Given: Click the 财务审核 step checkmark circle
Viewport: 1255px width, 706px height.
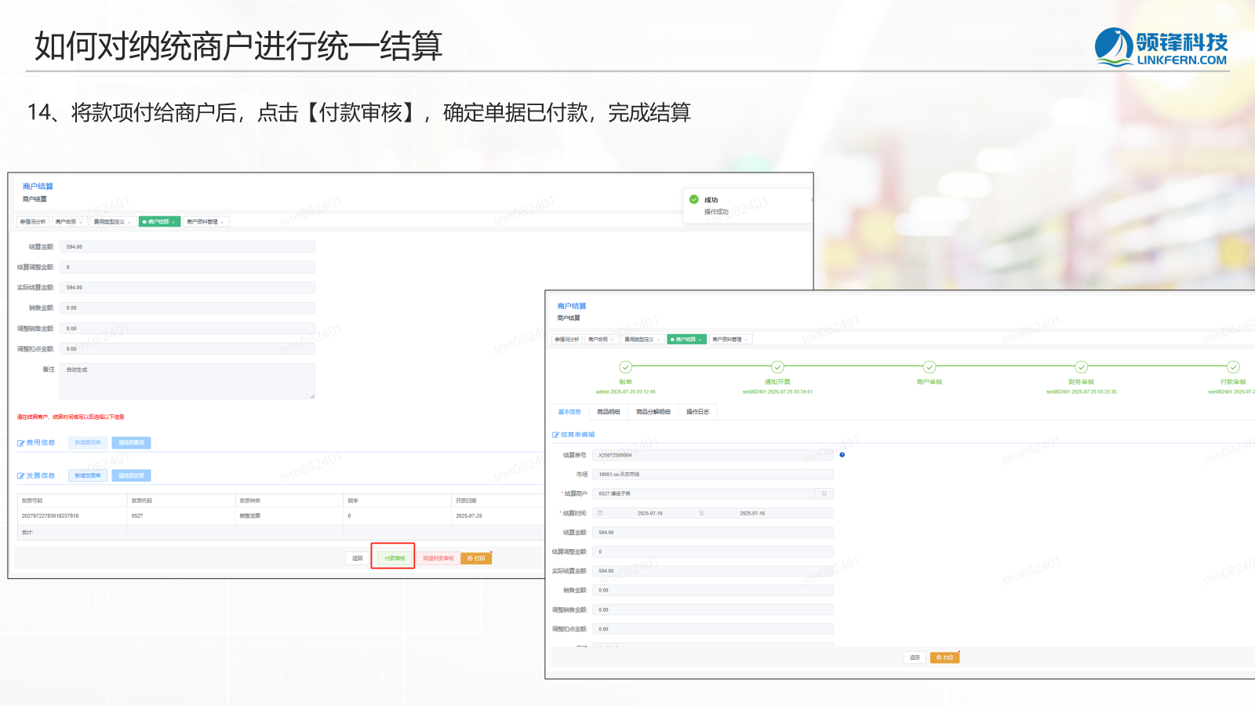Looking at the screenshot, I should (1081, 367).
